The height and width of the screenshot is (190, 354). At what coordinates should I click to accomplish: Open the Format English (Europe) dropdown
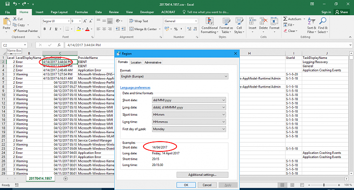click(174, 77)
